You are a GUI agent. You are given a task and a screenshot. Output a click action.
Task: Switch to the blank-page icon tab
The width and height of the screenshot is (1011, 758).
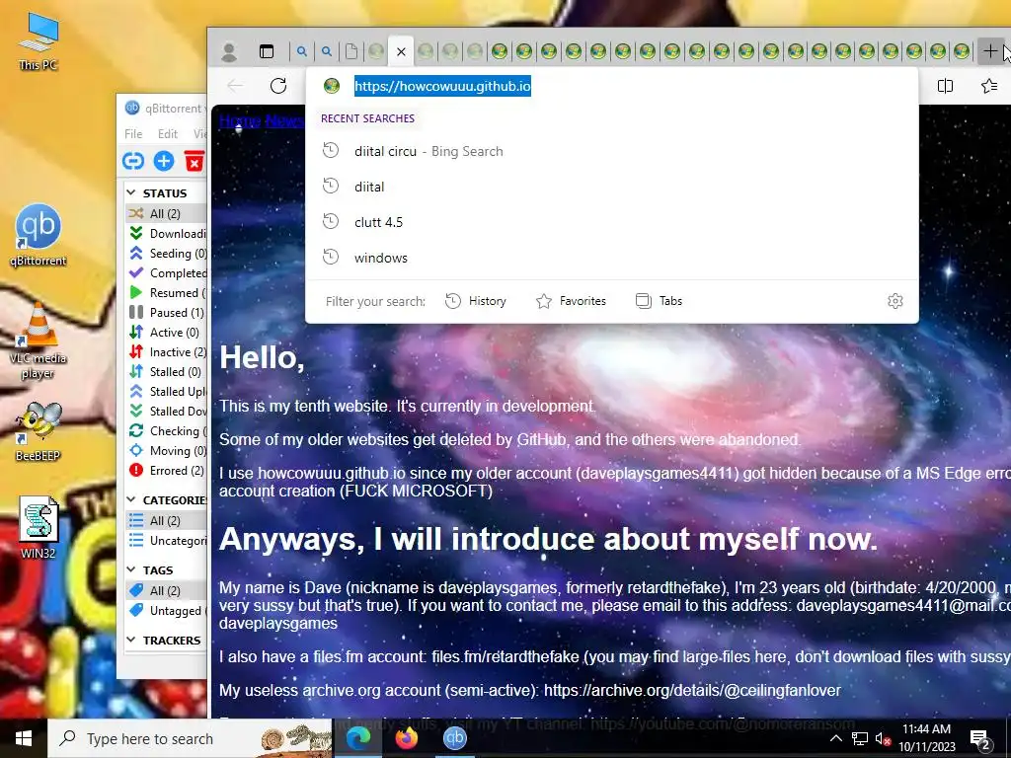350,51
